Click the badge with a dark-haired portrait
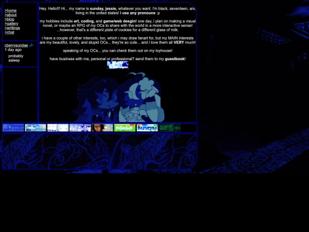This screenshot has width=309, height=232. pyautogui.click(x=102, y=128)
